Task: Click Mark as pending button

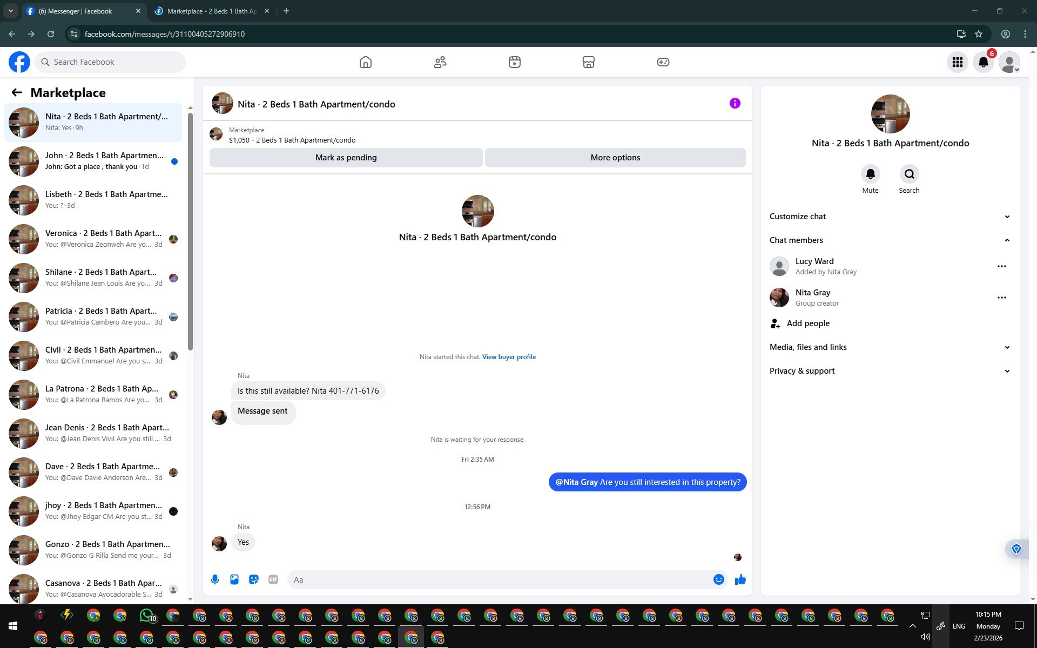Action: 346,158
